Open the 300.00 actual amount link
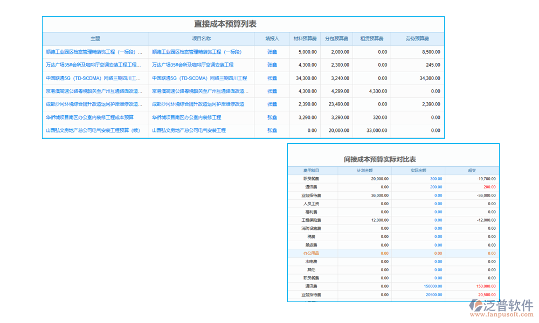The image size is (539, 323). pos(436,179)
